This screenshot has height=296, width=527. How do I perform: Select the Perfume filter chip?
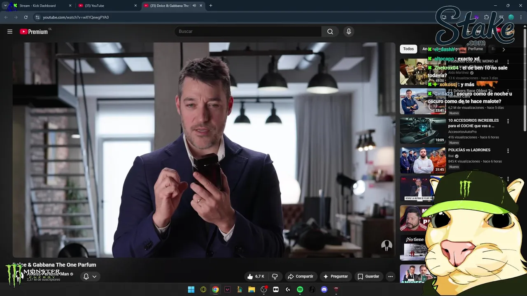point(475,49)
